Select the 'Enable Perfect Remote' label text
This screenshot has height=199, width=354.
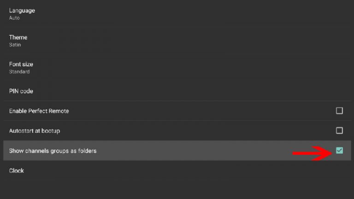[x=39, y=111]
